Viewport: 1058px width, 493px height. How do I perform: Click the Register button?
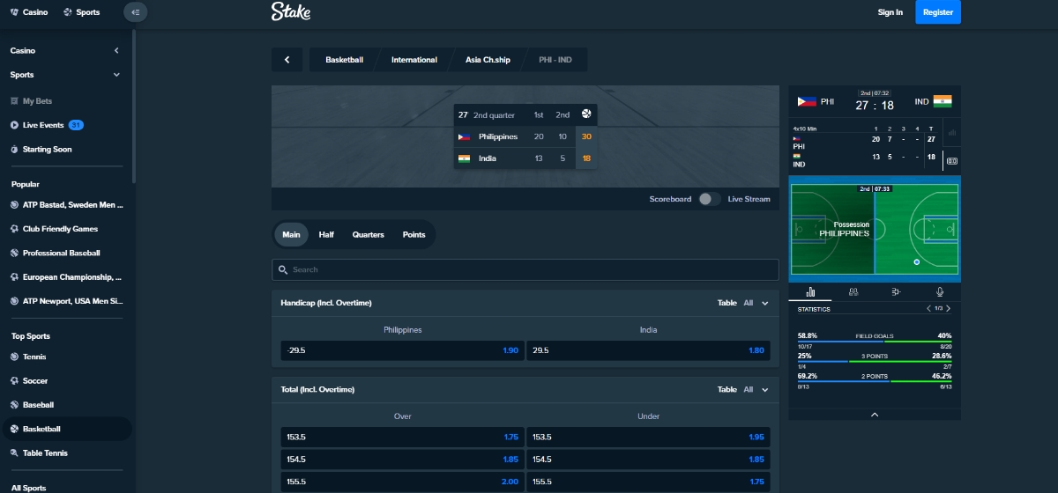tap(938, 12)
